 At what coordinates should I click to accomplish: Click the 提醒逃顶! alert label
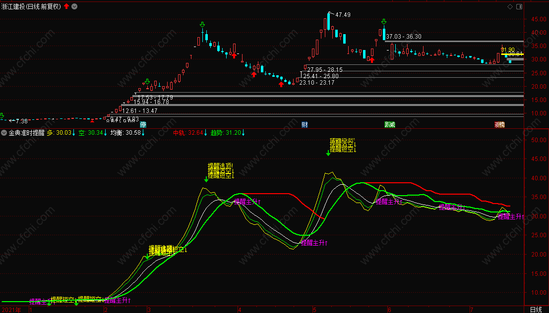pyautogui.click(x=220, y=166)
